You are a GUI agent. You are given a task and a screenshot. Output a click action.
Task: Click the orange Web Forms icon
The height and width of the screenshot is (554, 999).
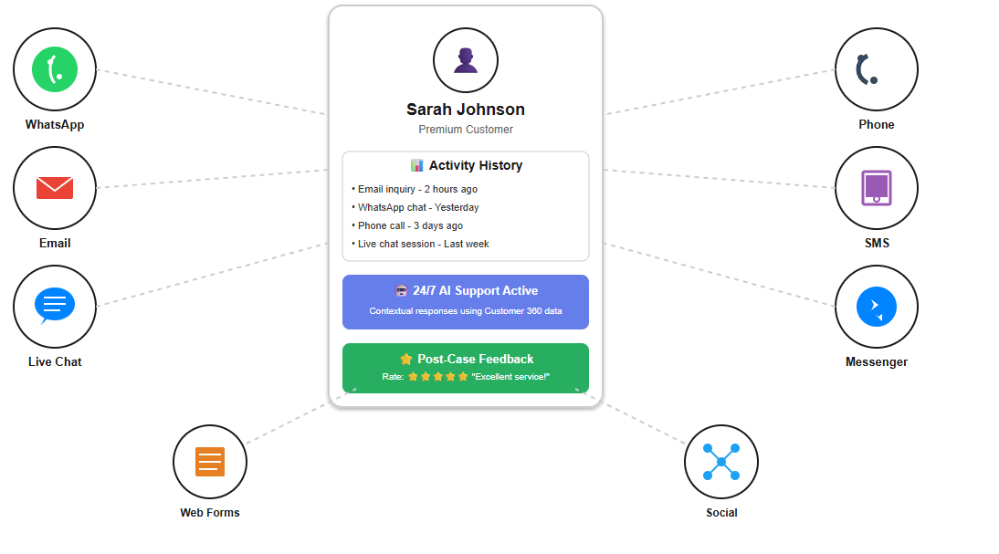(210, 462)
